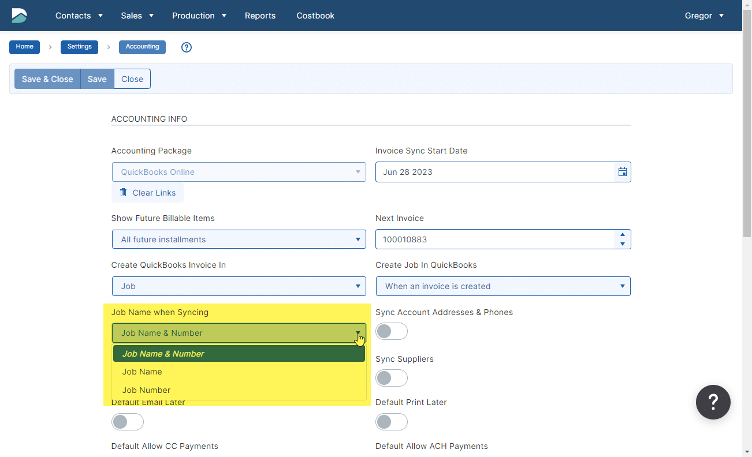Open the Create Job In QuickBooks dropdown

(502, 286)
